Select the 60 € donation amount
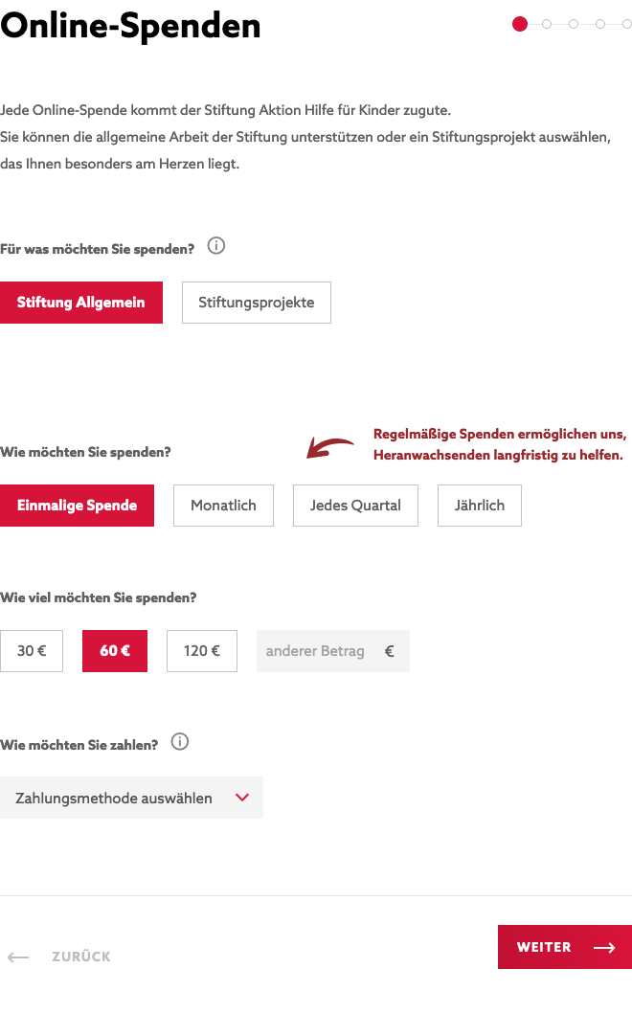Image resolution: width=632 pixels, height=1036 pixels. point(114,651)
